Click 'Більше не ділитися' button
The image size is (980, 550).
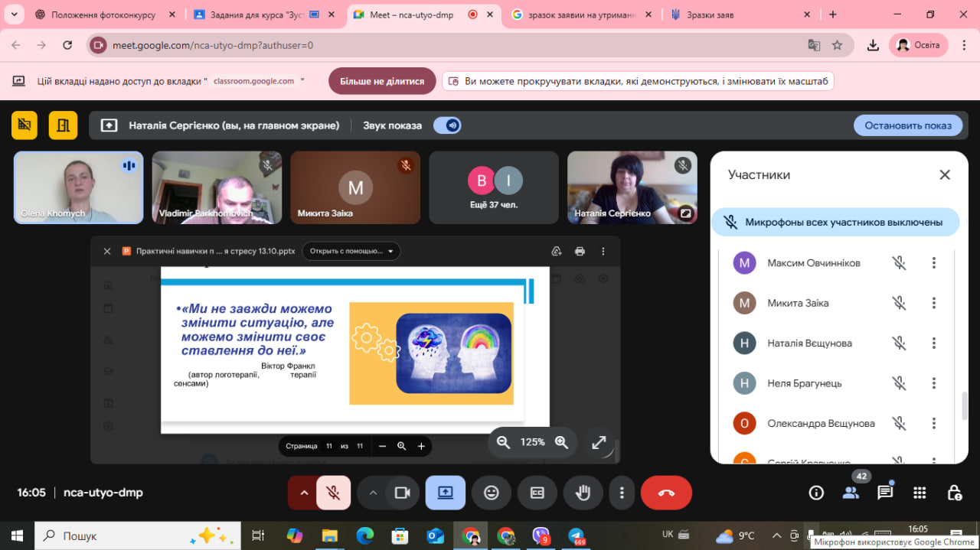[382, 81]
